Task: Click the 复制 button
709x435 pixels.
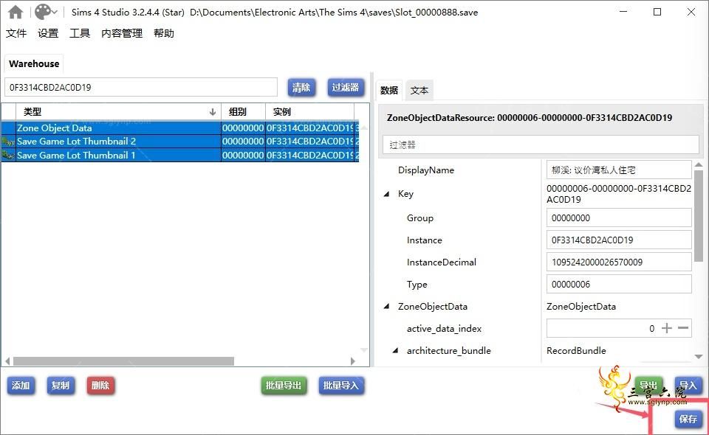Action: pos(61,386)
